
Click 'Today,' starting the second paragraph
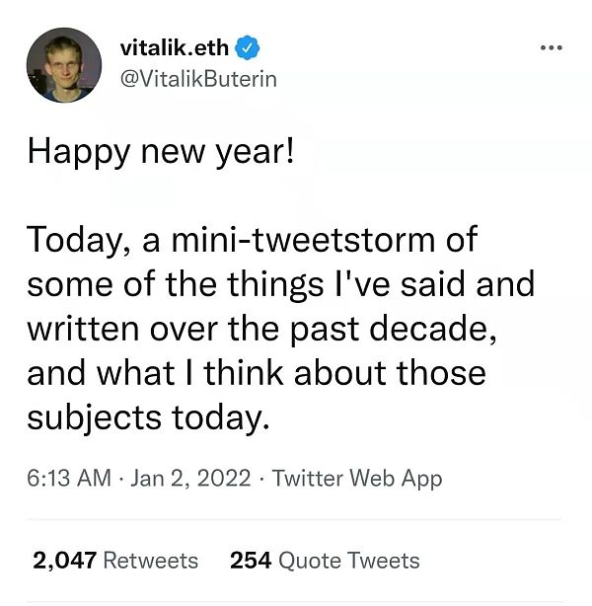click(76, 239)
